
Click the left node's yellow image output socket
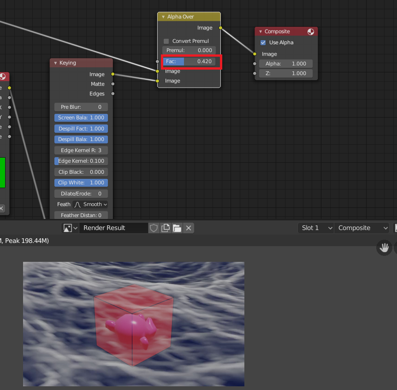point(9,88)
